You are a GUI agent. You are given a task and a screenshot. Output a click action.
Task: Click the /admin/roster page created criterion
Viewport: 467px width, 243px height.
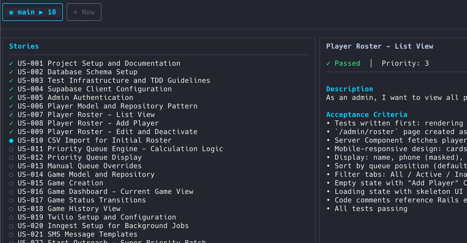point(397,132)
